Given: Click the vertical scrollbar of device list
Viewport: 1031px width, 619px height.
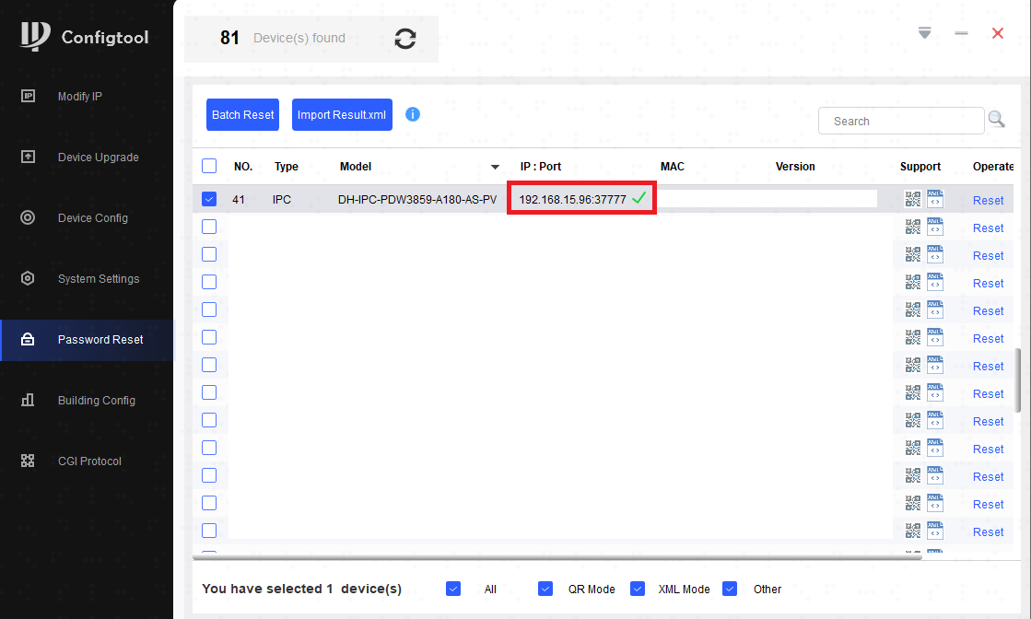Looking at the screenshot, I should coord(1018,380).
